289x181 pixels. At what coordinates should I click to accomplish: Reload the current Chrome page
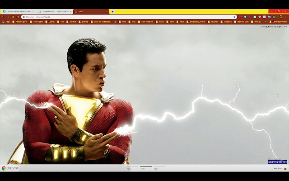[x=13, y=17]
